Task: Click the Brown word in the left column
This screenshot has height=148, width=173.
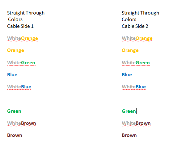Action: point(15,135)
